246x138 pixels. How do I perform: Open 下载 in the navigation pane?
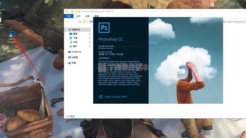(75, 38)
